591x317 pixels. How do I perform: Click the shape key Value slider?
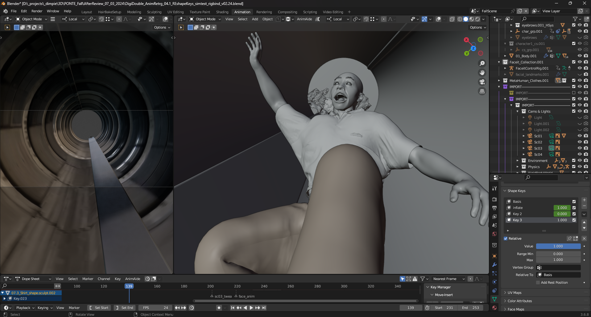pos(558,246)
